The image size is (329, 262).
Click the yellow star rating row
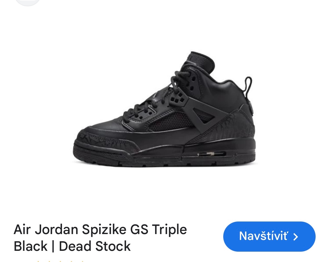[60, 261]
